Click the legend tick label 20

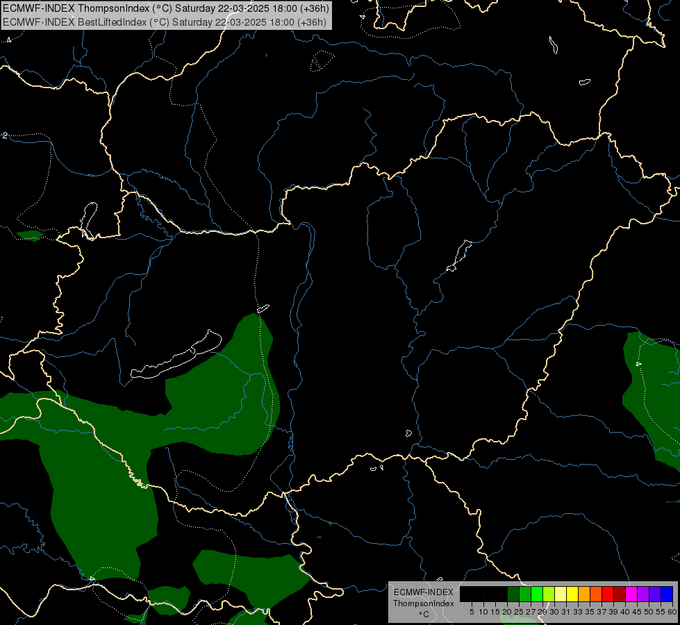coord(508,612)
